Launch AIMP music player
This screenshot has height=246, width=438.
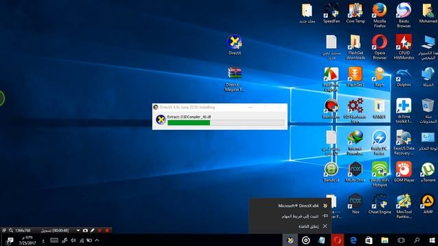point(428,204)
